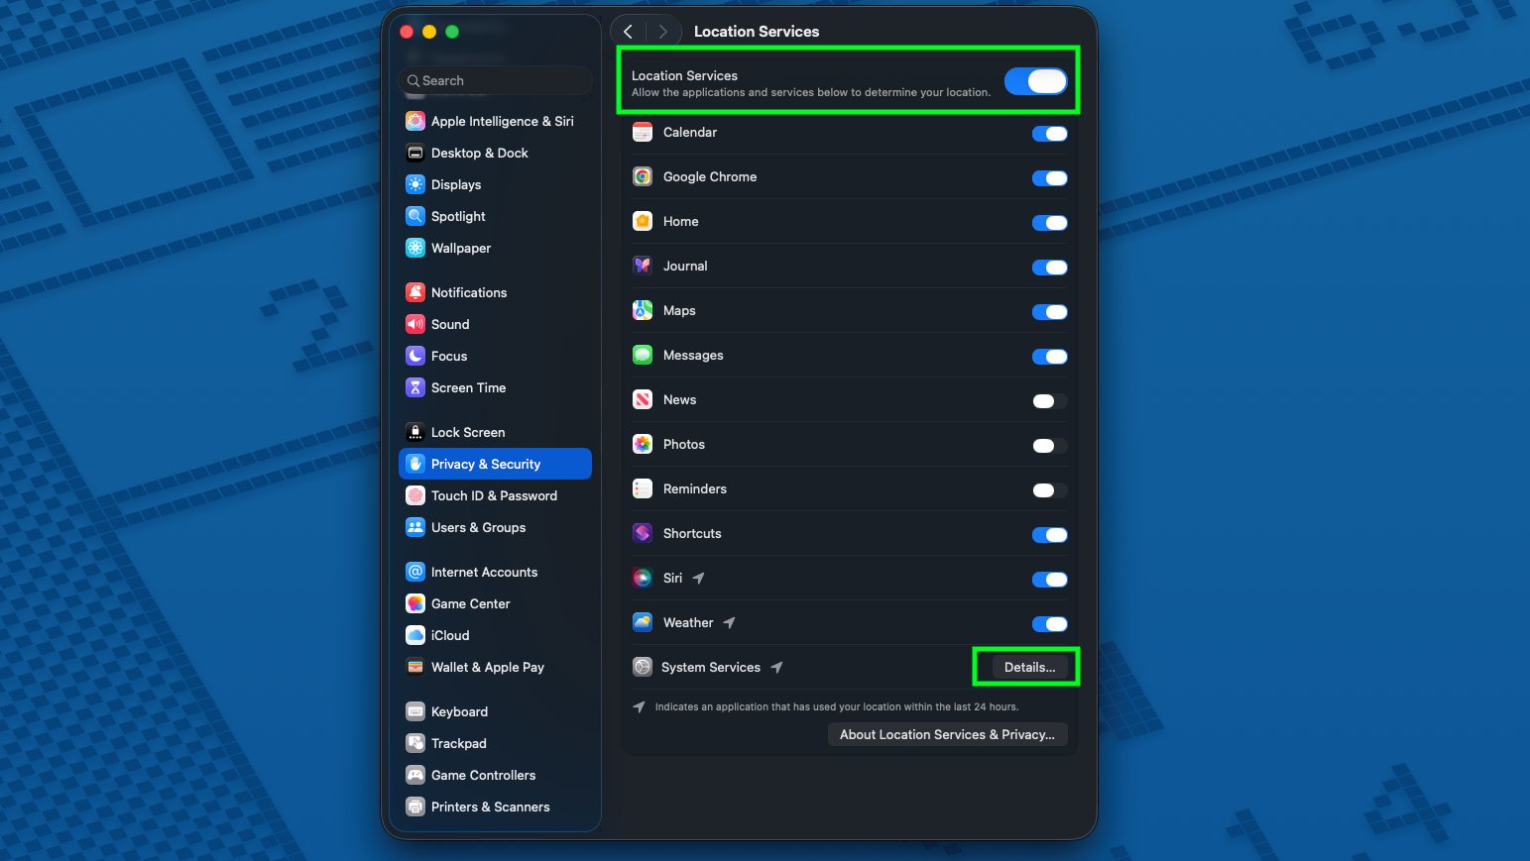Click the Spotlight sidebar icon
The image size is (1530, 861).
click(x=415, y=216)
